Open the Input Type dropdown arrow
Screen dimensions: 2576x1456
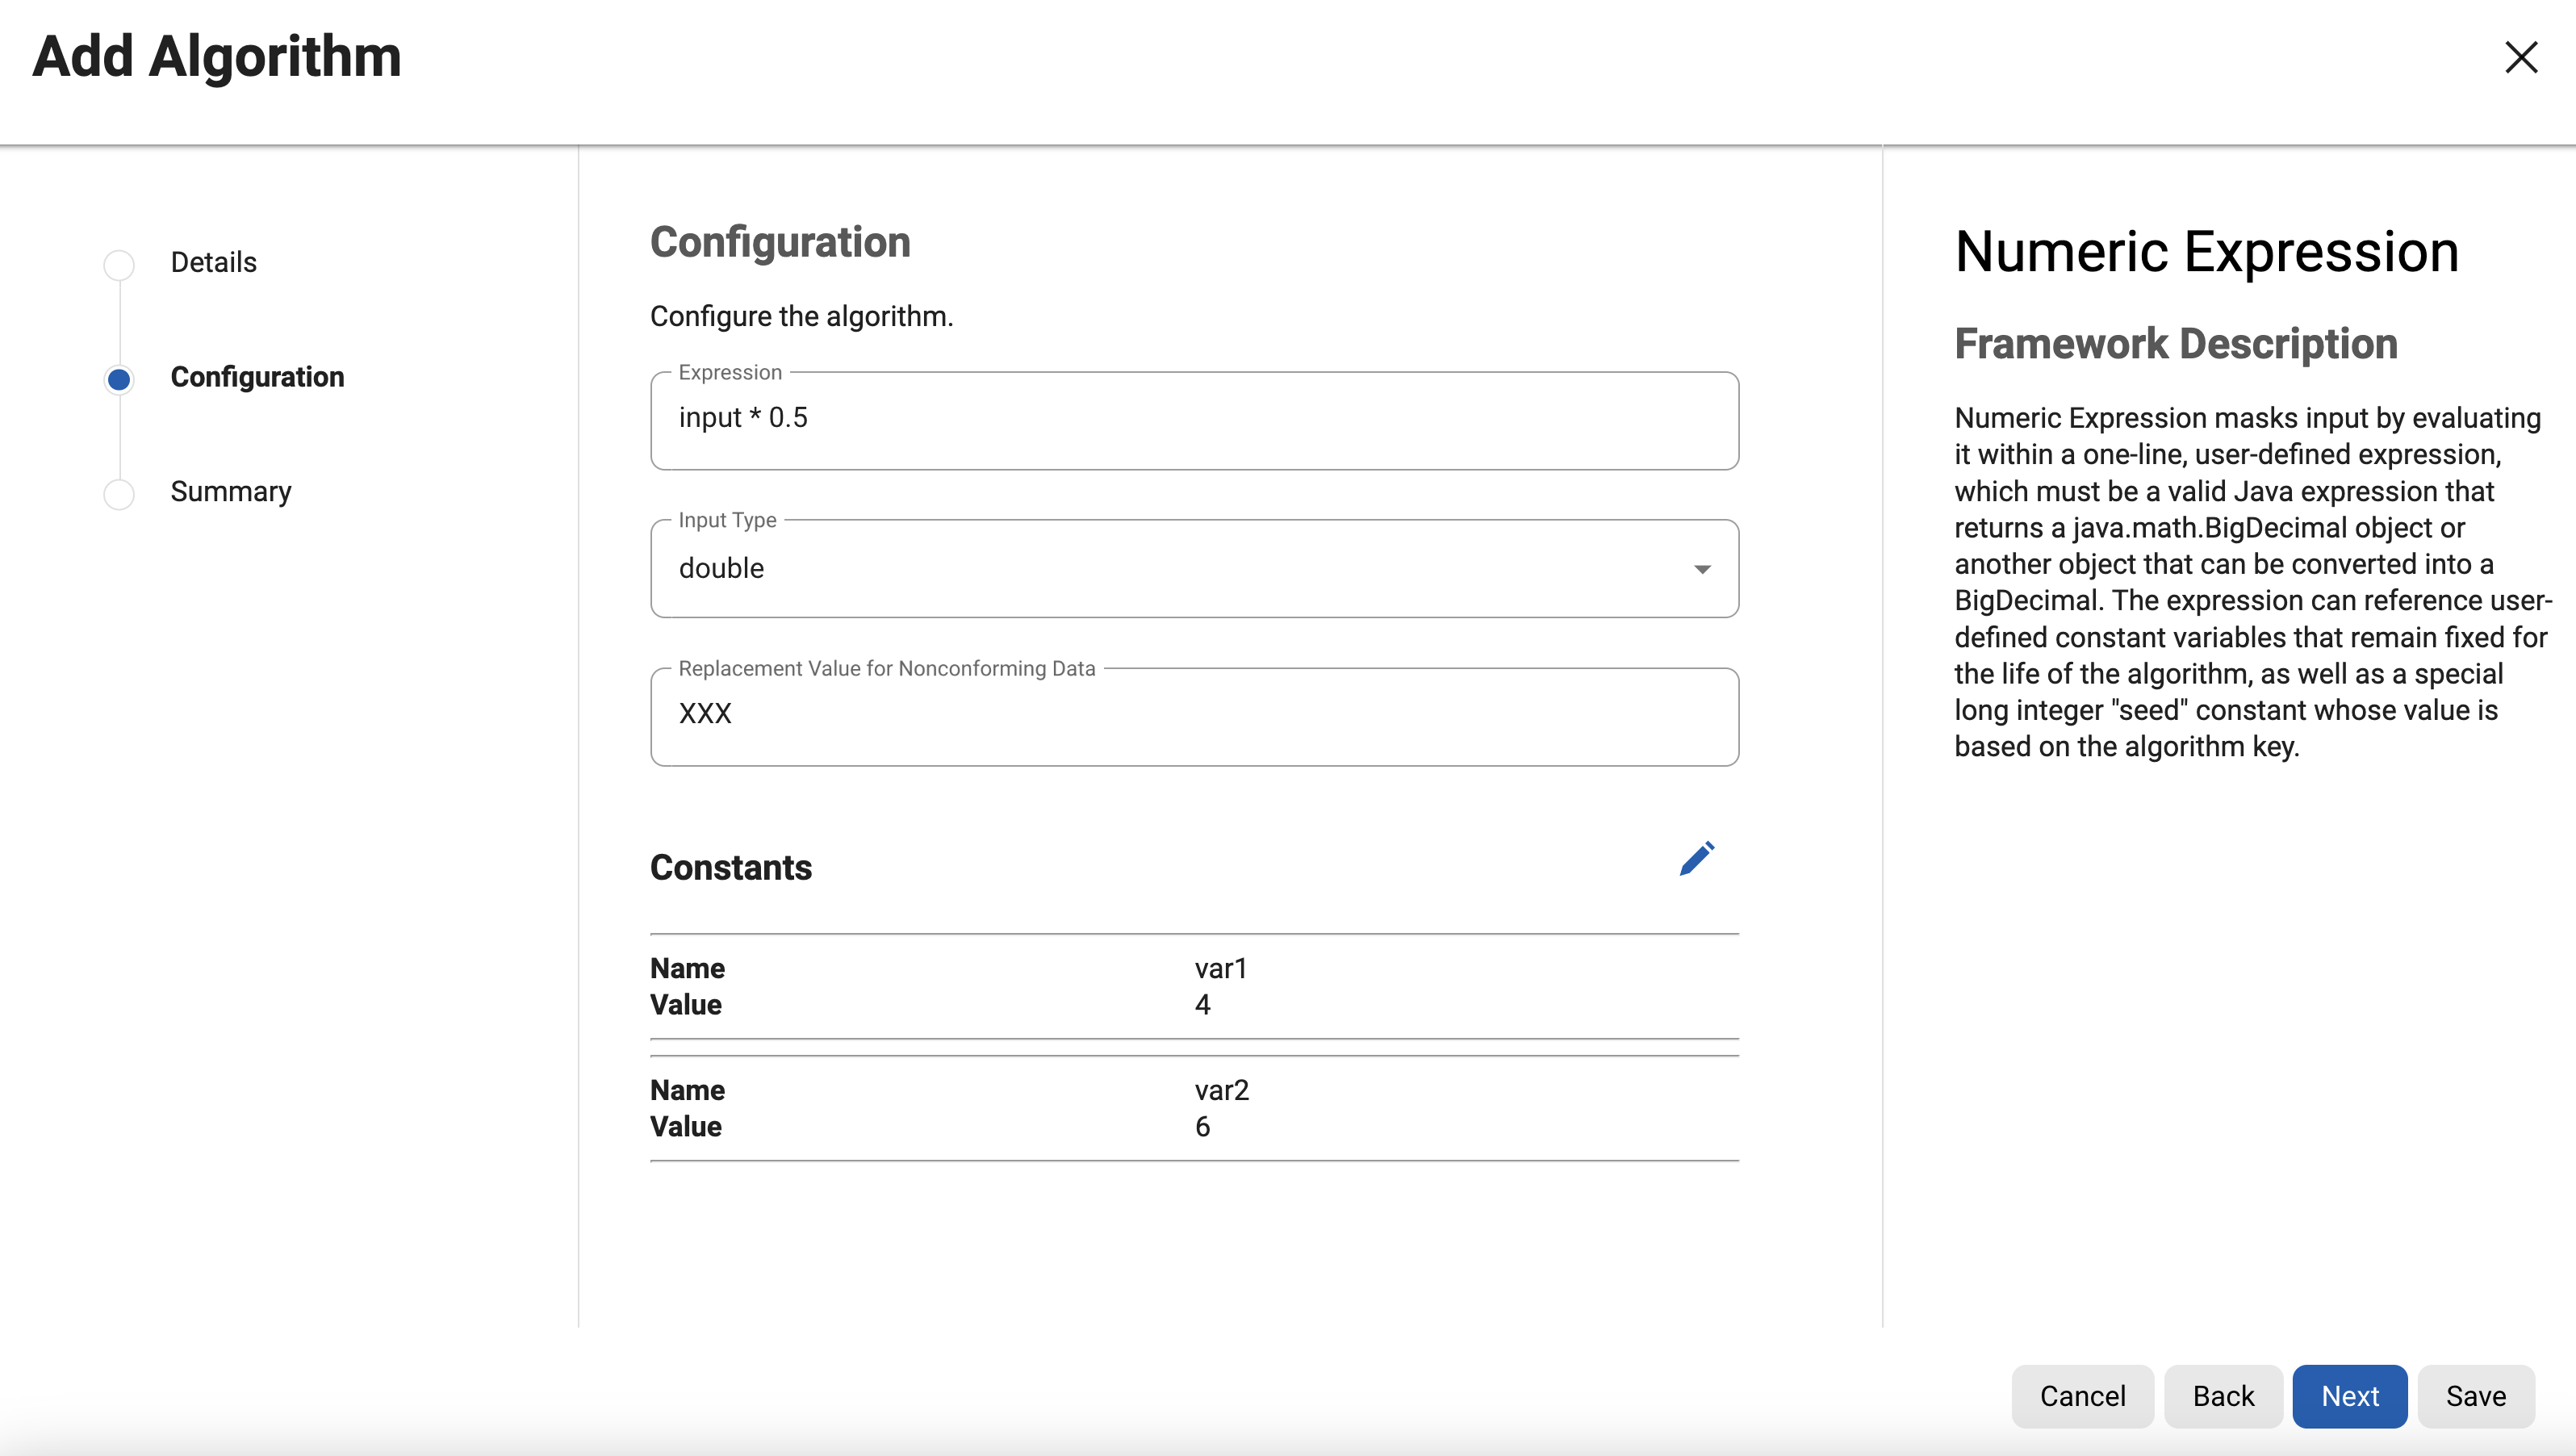pyautogui.click(x=1702, y=569)
